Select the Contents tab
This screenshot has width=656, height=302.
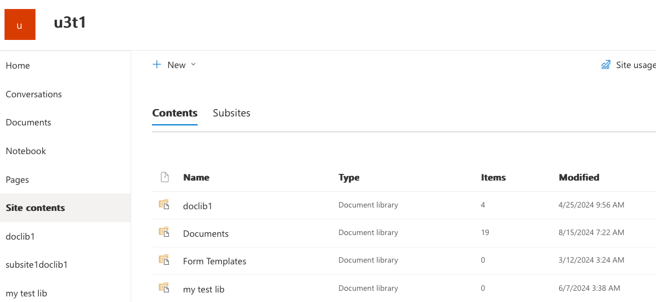click(175, 113)
